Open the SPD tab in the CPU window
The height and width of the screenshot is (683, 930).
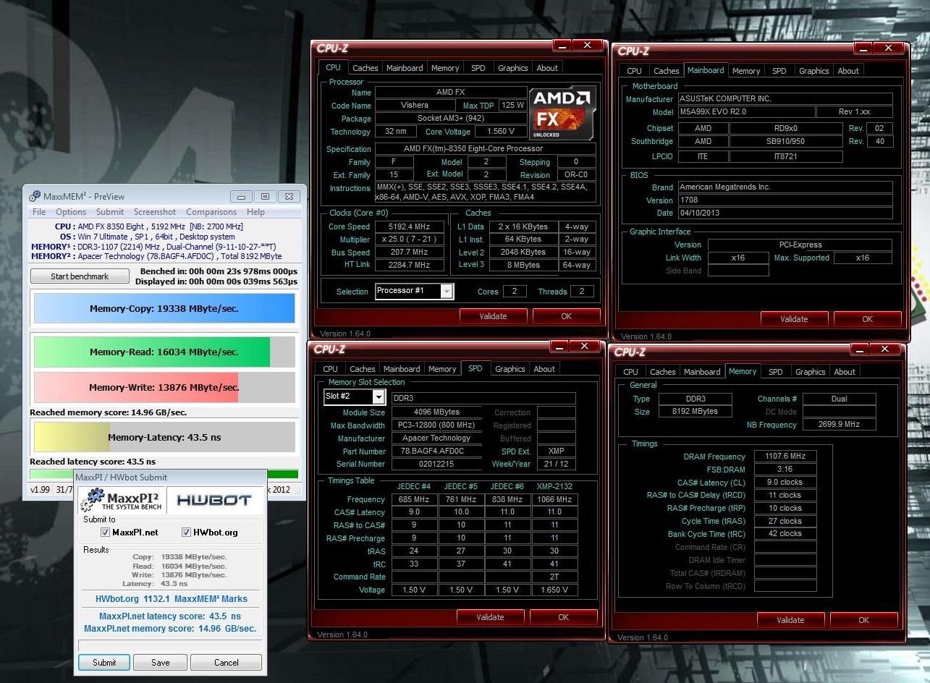(478, 68)
